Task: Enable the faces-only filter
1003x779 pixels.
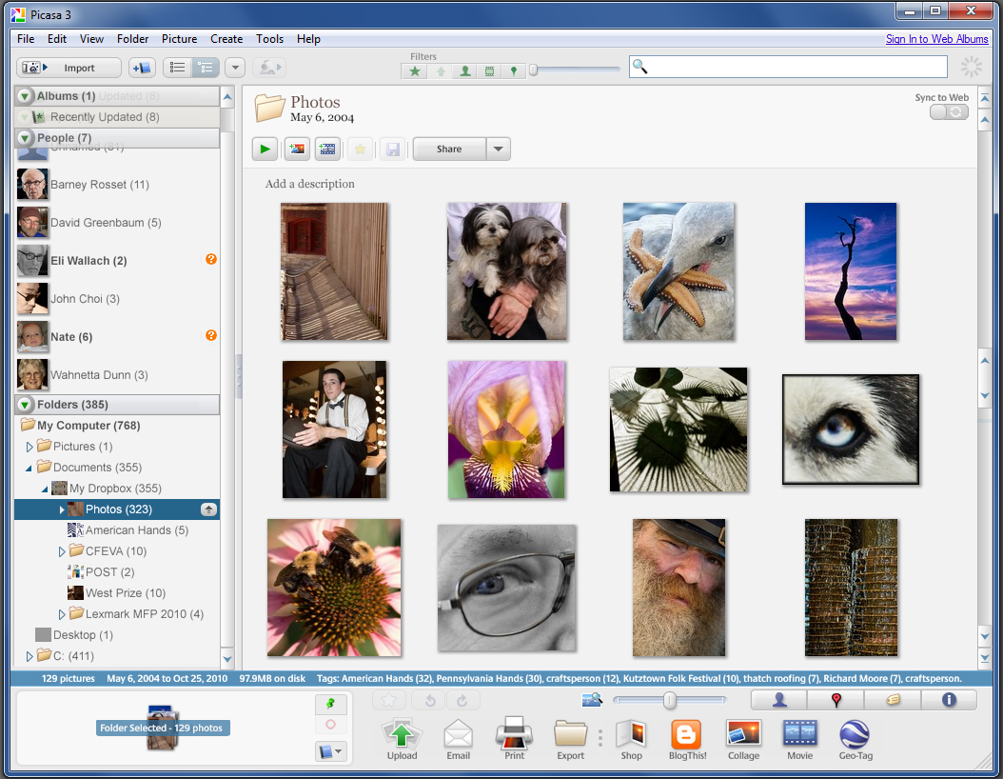Action: click(464, 71)
